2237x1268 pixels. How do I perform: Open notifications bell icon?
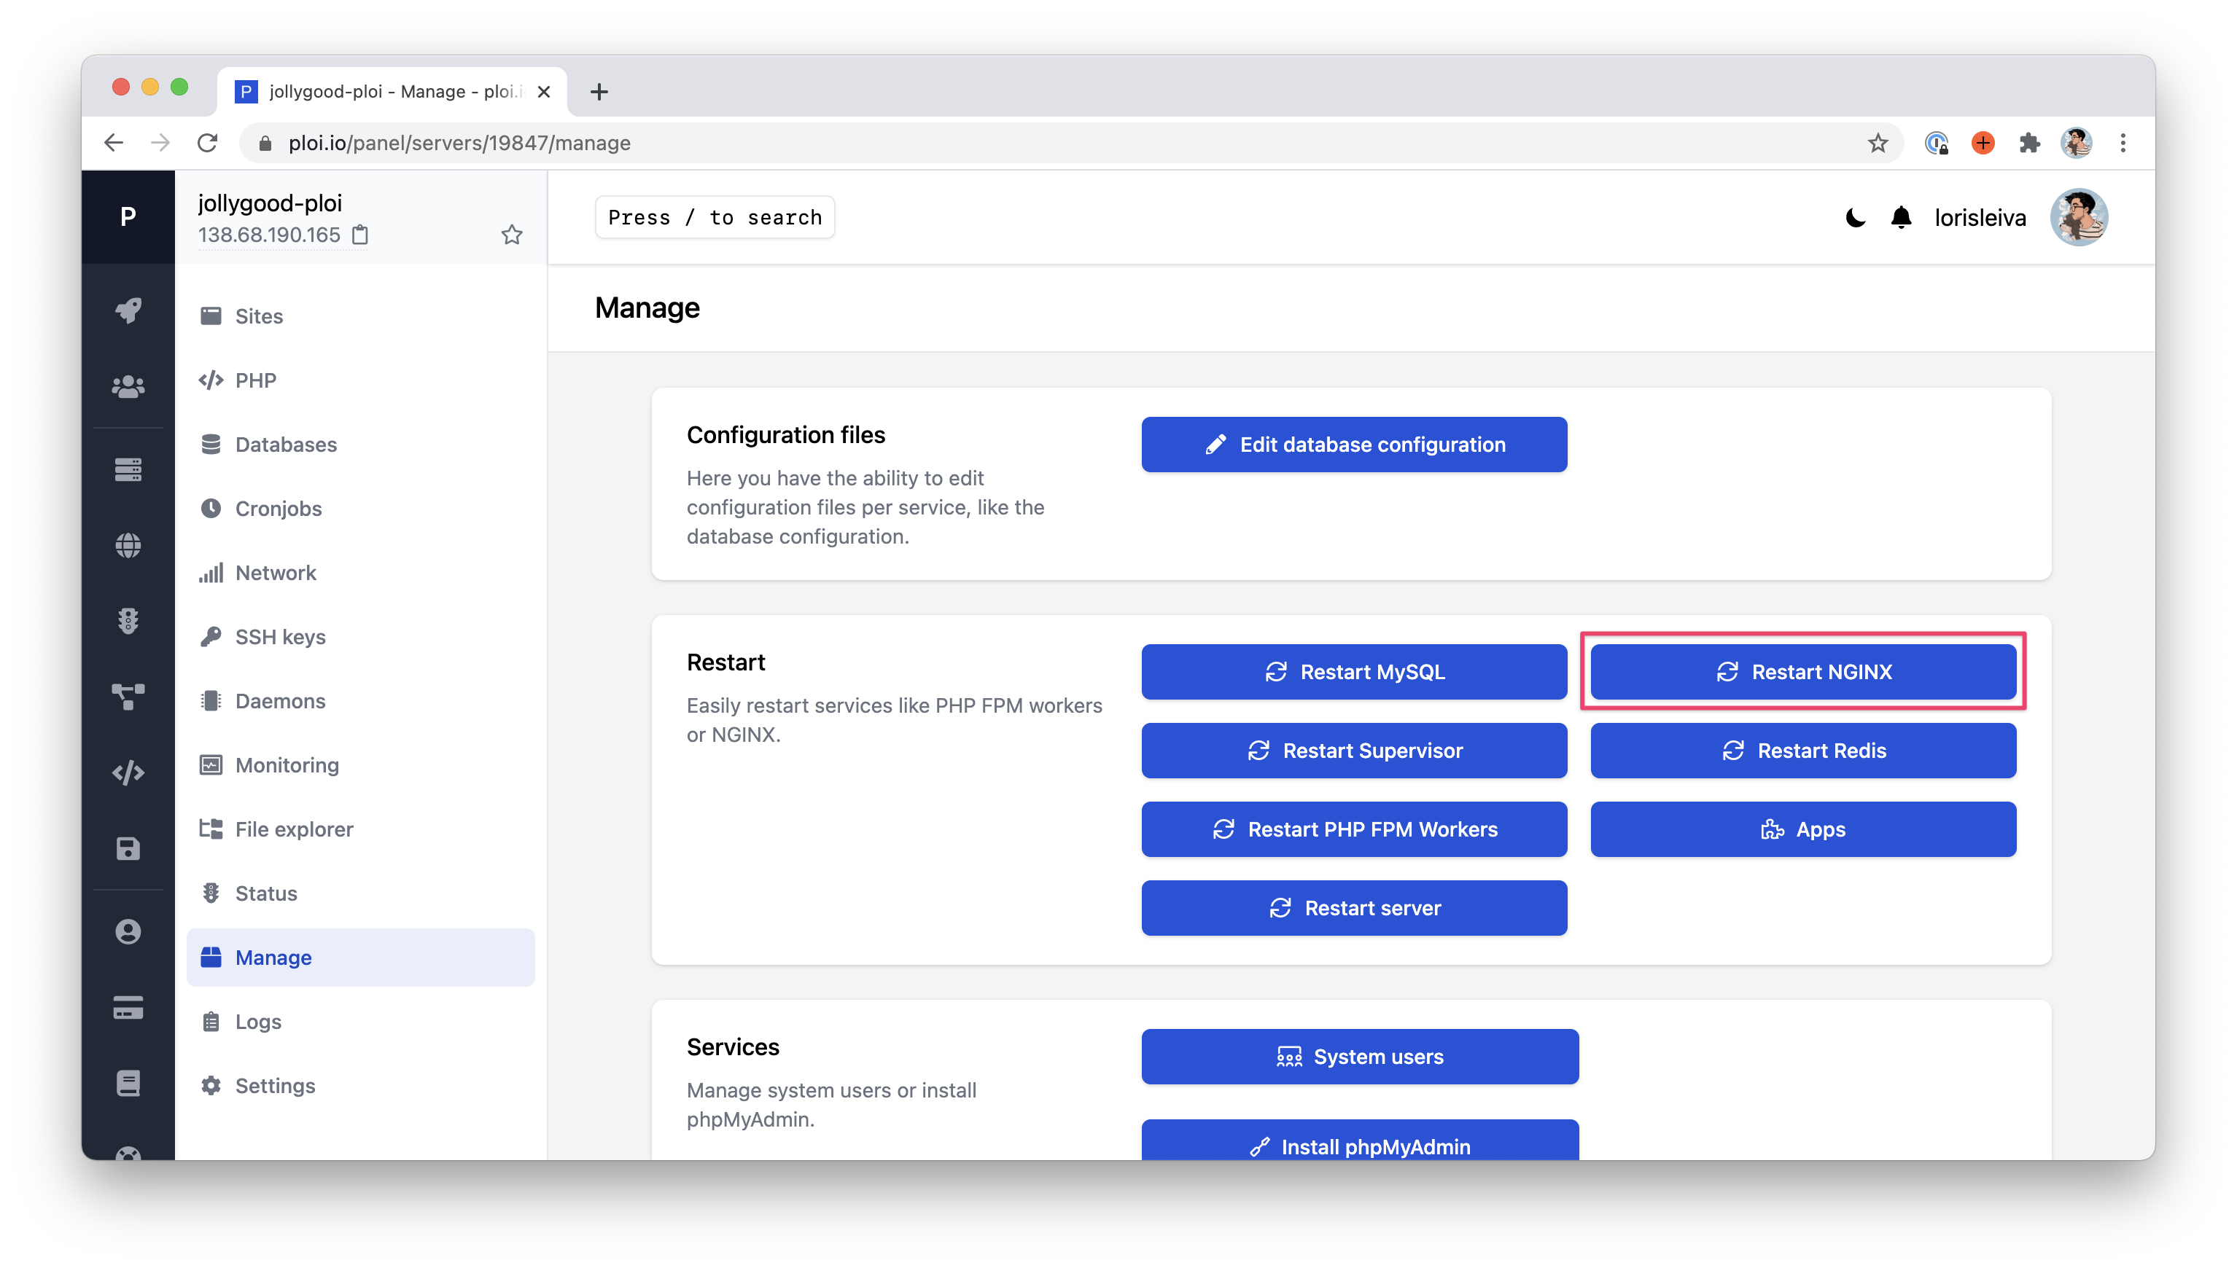(x=1901, y=218)
